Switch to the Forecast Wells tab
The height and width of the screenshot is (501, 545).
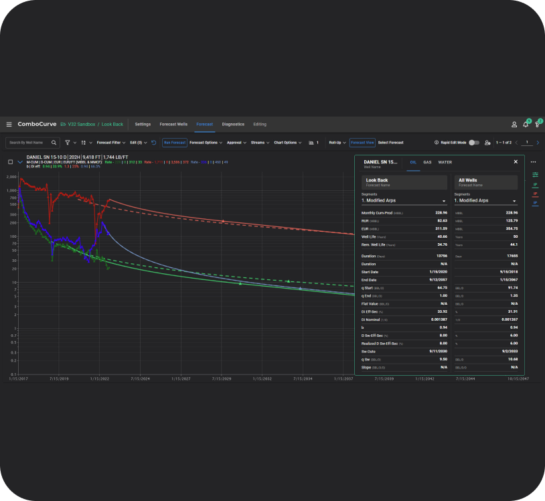click(x=173, y=124)
